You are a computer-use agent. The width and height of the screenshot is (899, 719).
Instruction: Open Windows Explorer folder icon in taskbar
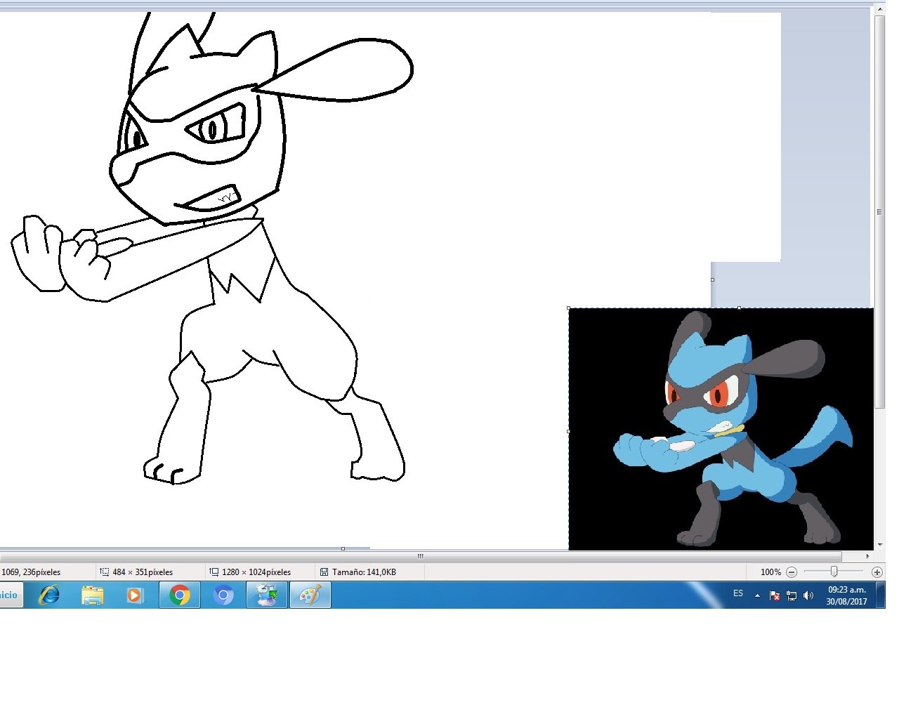click(x=92, y=595)
